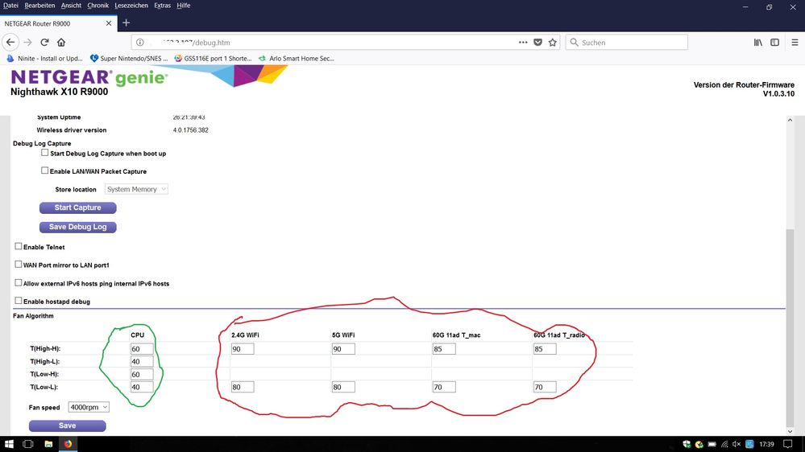Screen dimensions: 805x452
Task: Open the Lesezeichen menu
Action: click(x=131, y=6)
